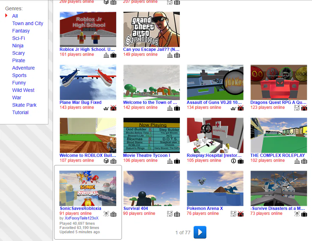Click Grand Theft Auto San Andreas thumbnail
The width and height of the screenshot is (312, 241).
coord(152,29)
